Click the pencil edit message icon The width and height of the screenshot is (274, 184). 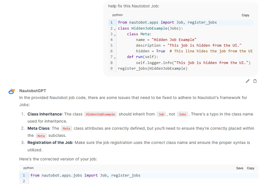pyautogui.click(x=247, y=81)
